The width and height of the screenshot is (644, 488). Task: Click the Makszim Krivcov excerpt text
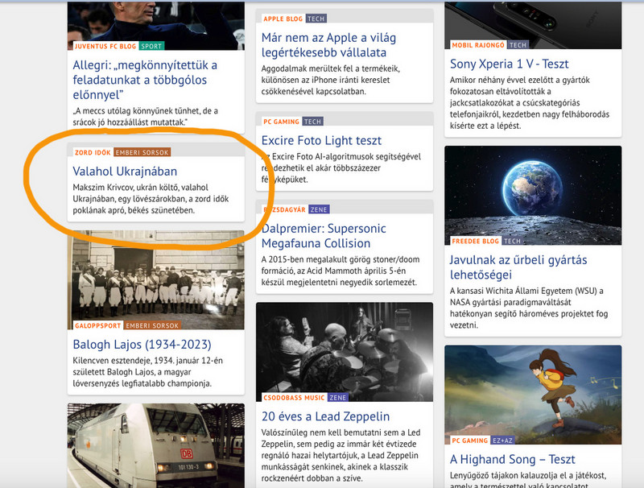[x=151, y=199]
